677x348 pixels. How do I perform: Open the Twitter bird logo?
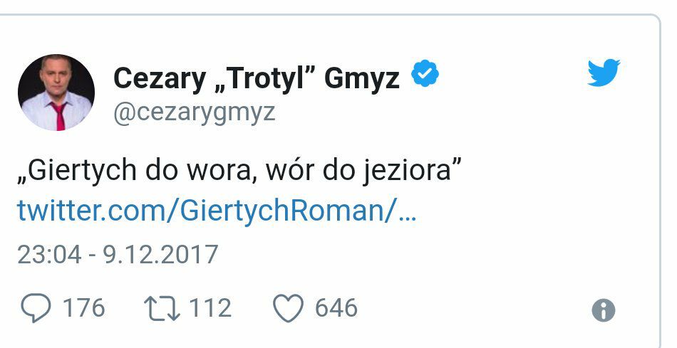pos(604,73)
